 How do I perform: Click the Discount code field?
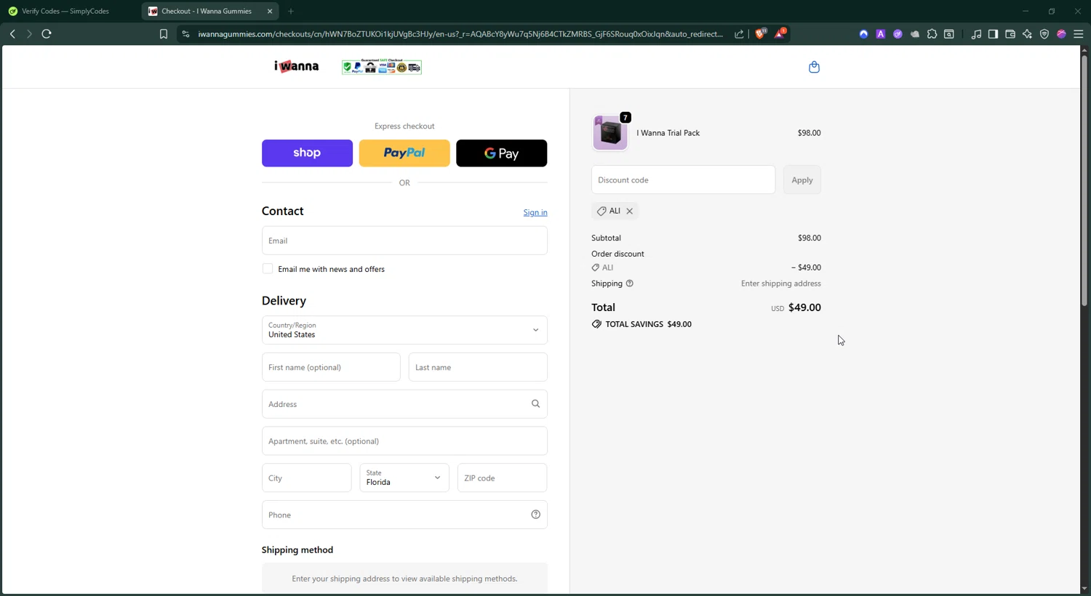(x=683, y=180)
